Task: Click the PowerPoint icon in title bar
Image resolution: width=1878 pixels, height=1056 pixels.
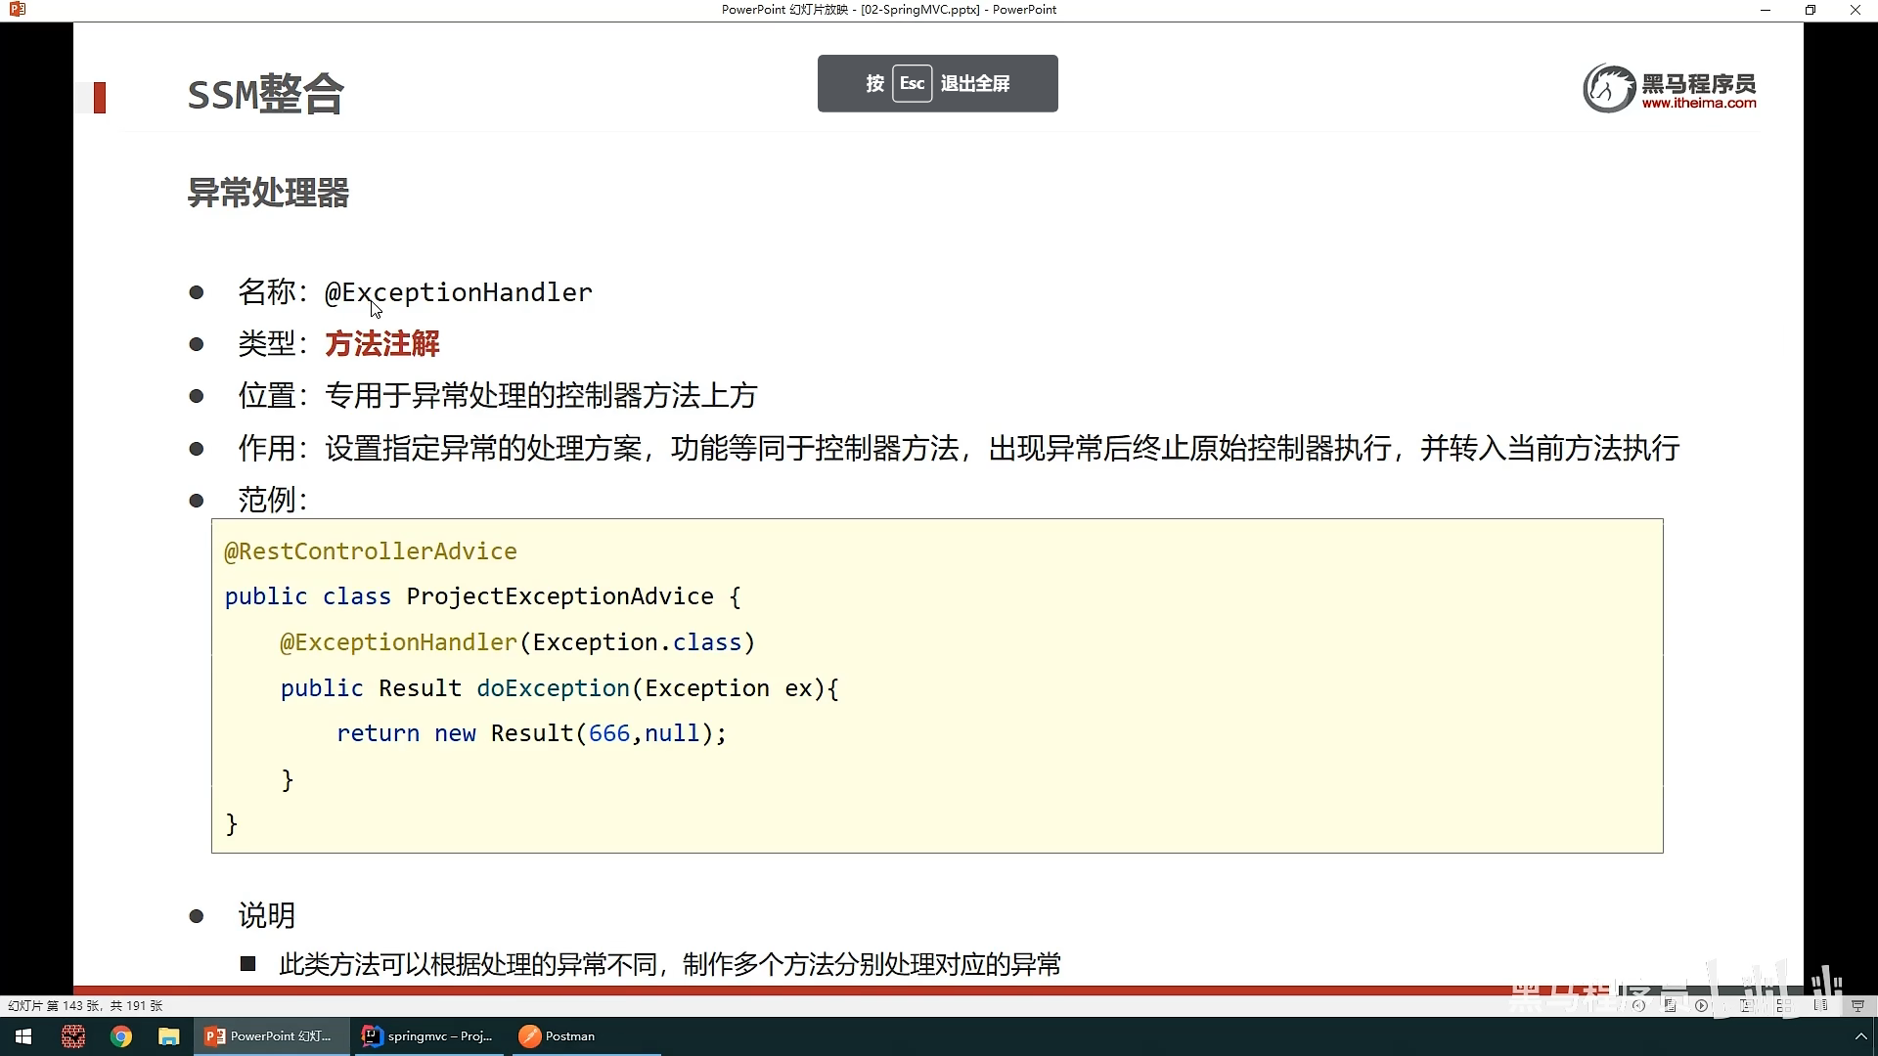Action: [x=17, y=10]
